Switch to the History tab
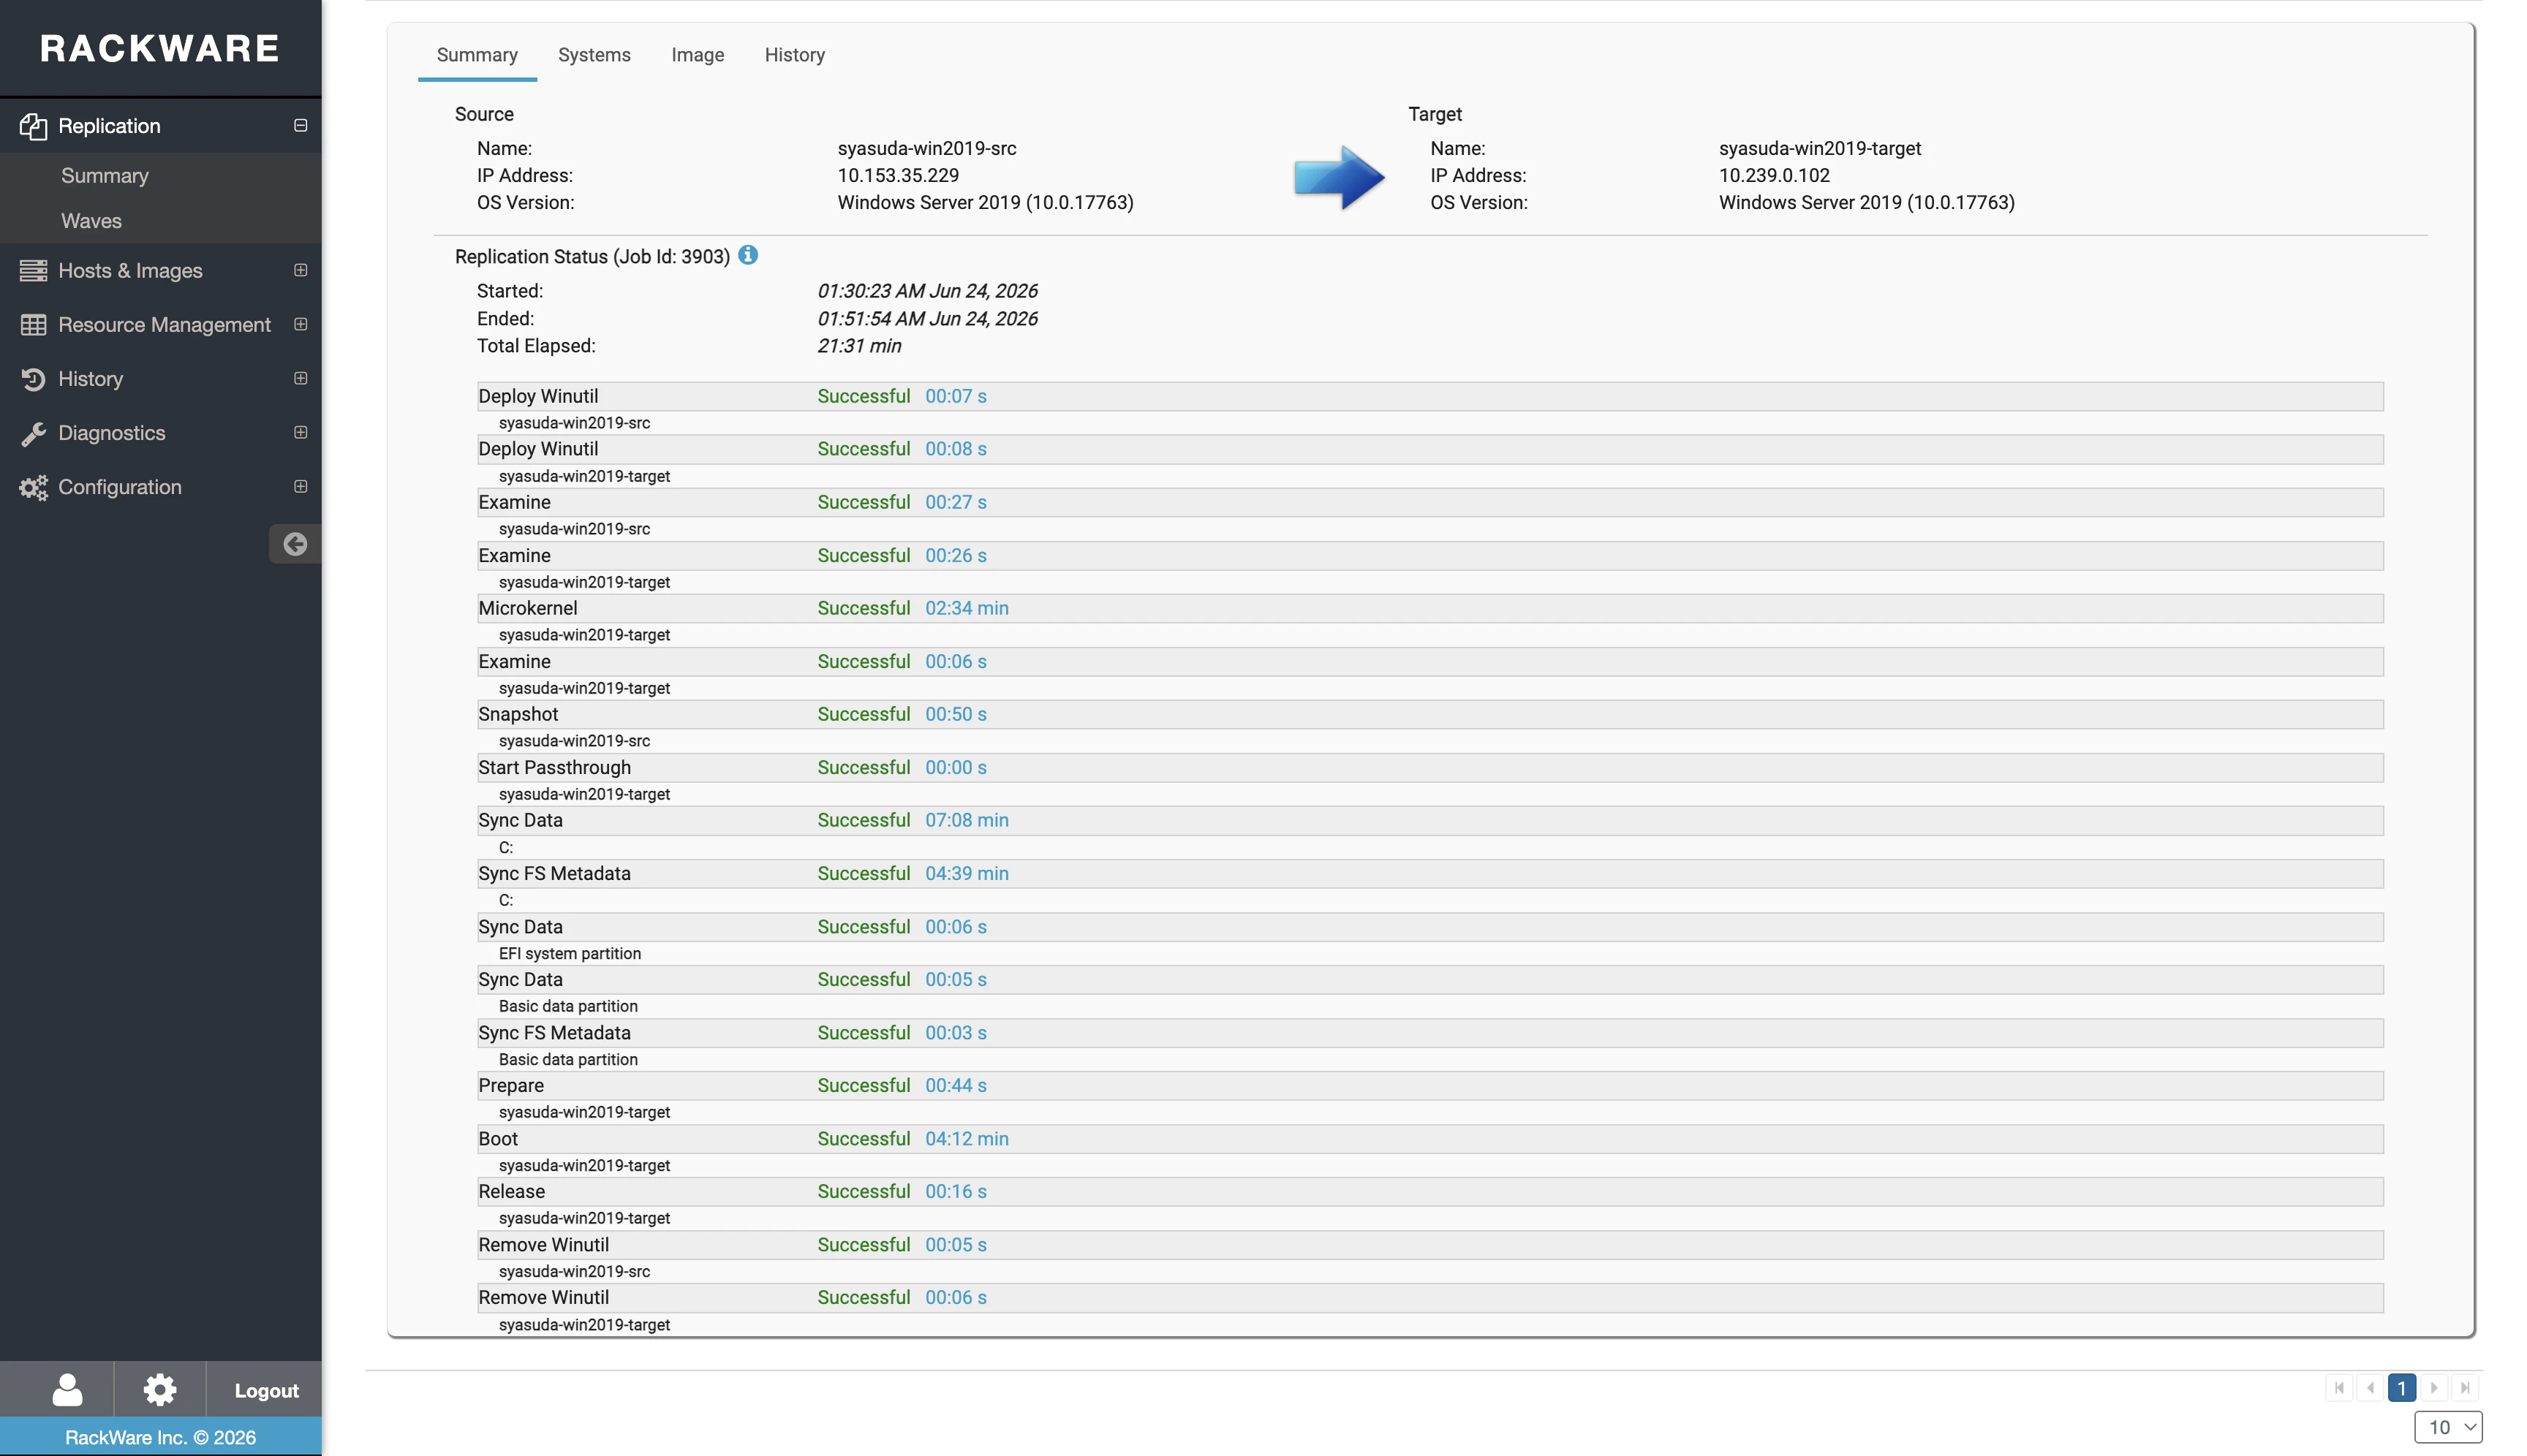 pos(794,55)
